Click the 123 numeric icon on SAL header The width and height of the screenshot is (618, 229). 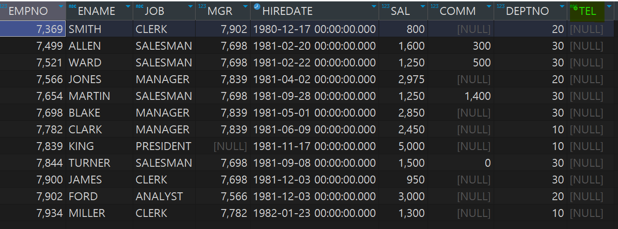(386, 6)
